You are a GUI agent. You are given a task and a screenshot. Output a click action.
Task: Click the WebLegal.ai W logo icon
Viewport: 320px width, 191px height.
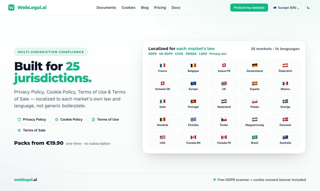click(x=11, y=8)
